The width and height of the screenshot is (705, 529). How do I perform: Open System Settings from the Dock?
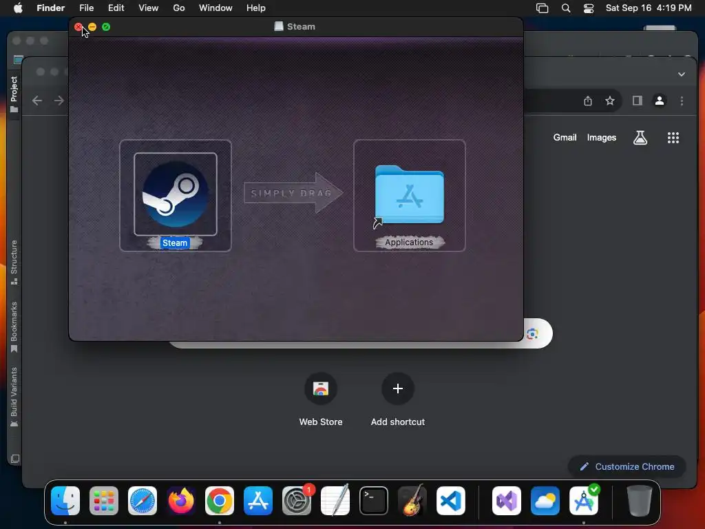pyautogui.click(x=297, y=501)
